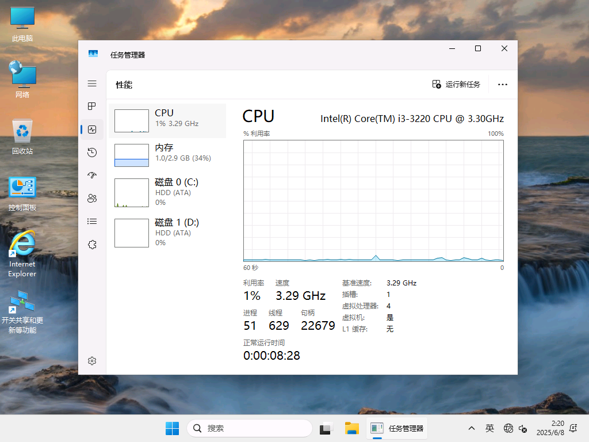
Task: Select the Performance page icon in sidebar
Action: pyautogui.click(x=92, y=129)
